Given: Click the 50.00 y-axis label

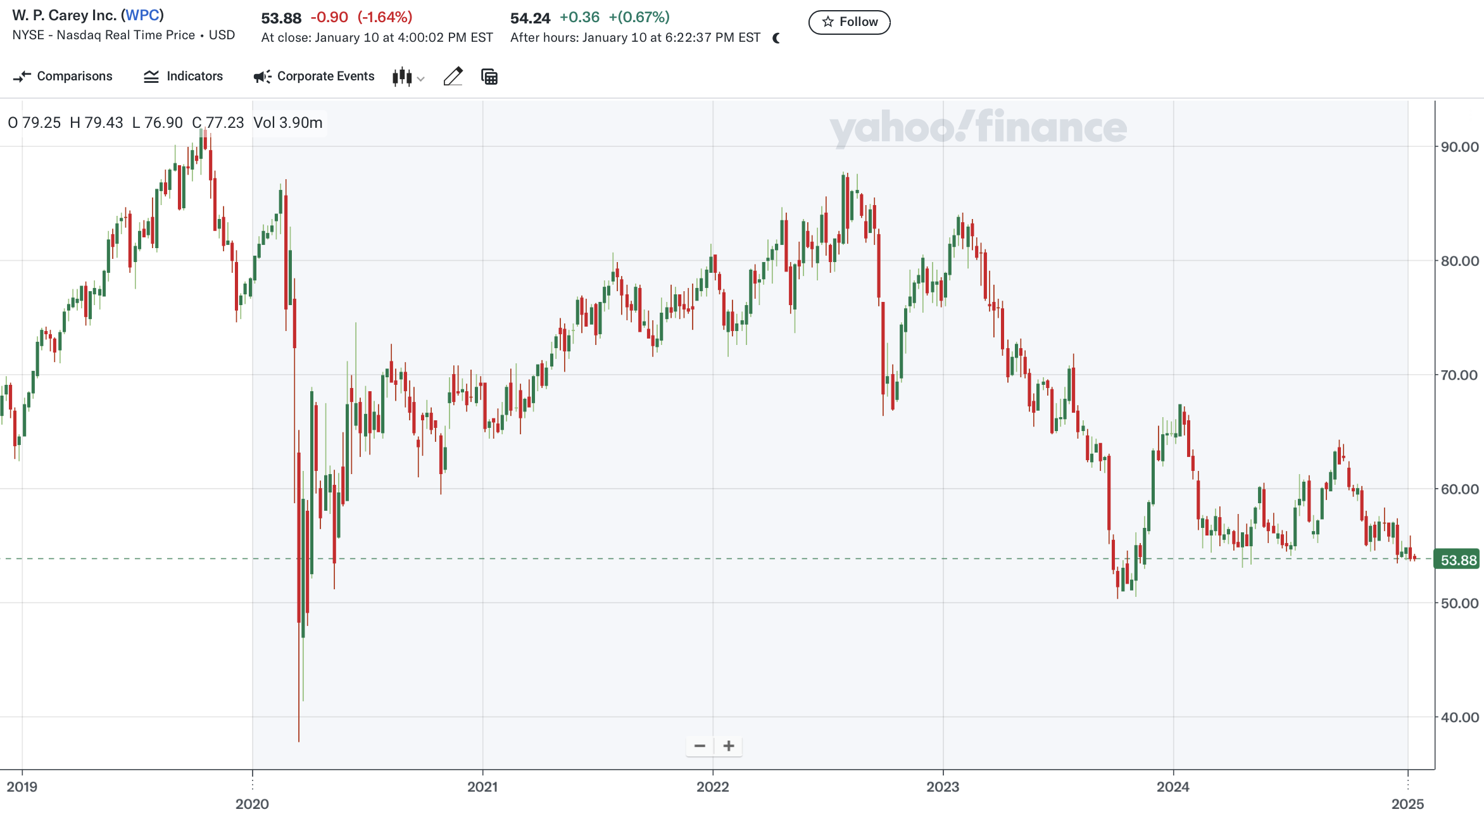Looking at the screenshot, I should pos(1459,603).
